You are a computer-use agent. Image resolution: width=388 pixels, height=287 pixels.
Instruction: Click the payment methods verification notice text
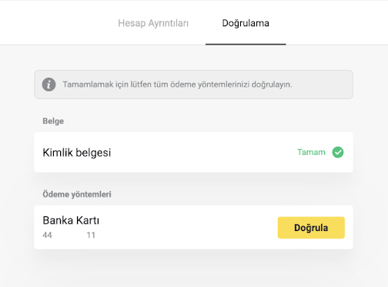click(x=178, y=84)
